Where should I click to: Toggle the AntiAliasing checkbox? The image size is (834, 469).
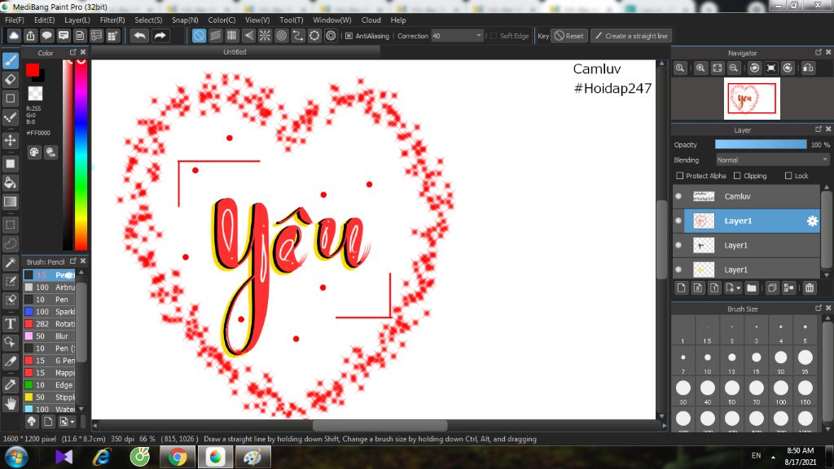tap(349, 36)
